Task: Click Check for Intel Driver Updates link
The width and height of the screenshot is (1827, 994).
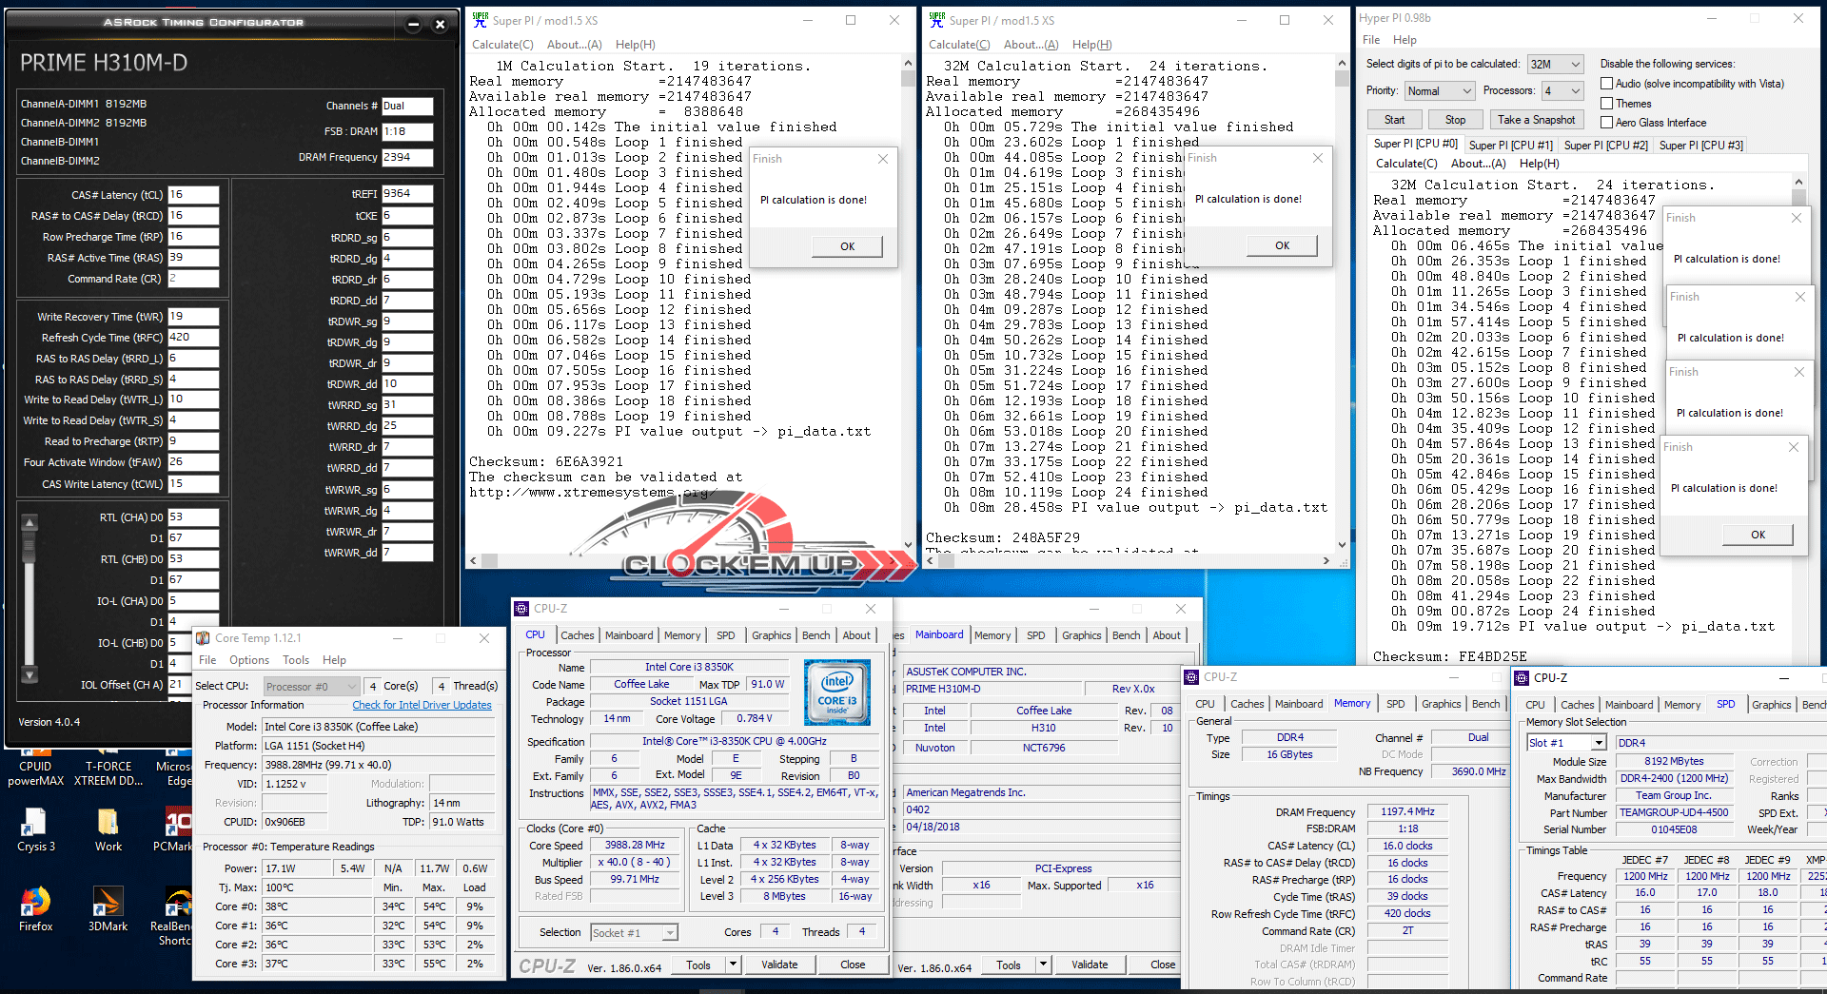Action: [422, 706]
